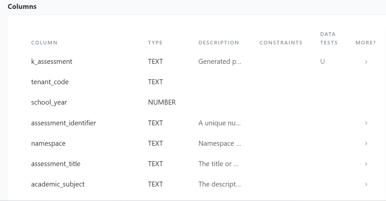The image size is (386, 201).
Task: Click the truncated description of k_assessment
Action: click(220, 62)
